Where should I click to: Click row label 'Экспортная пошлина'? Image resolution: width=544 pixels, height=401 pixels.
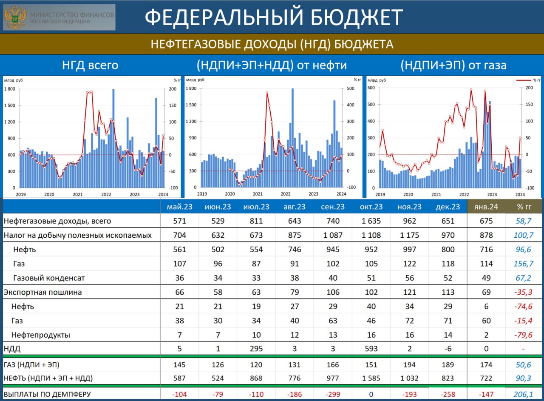pyautogui.click(x=42, y=292)
